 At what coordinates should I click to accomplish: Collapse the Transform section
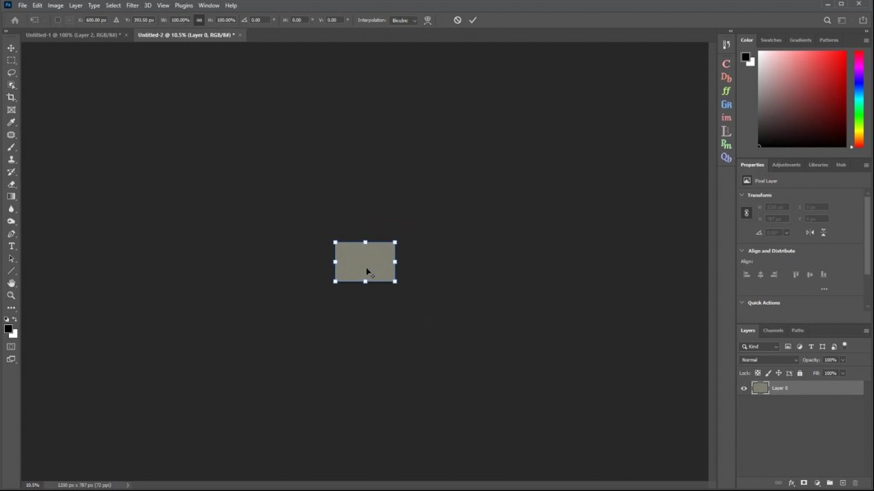pyautogui.click(x=742, y=195)
